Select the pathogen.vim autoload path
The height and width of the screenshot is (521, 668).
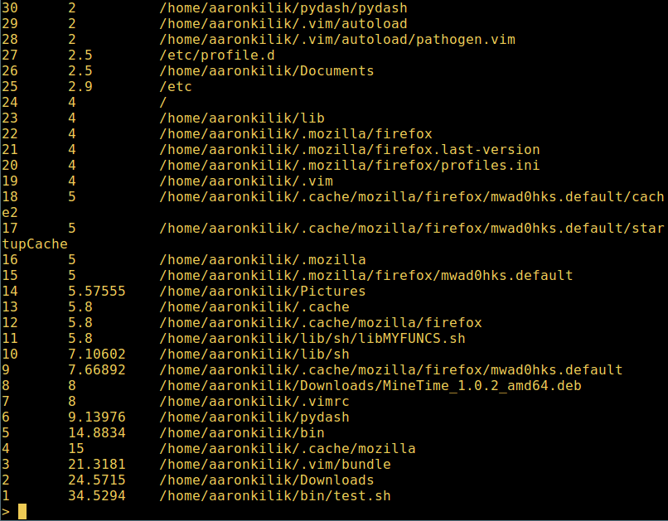point(337,40)
